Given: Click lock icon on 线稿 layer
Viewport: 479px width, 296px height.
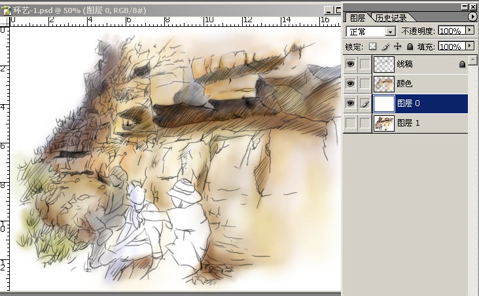Looking at the screenshot, I should click(x=462, y=64).
